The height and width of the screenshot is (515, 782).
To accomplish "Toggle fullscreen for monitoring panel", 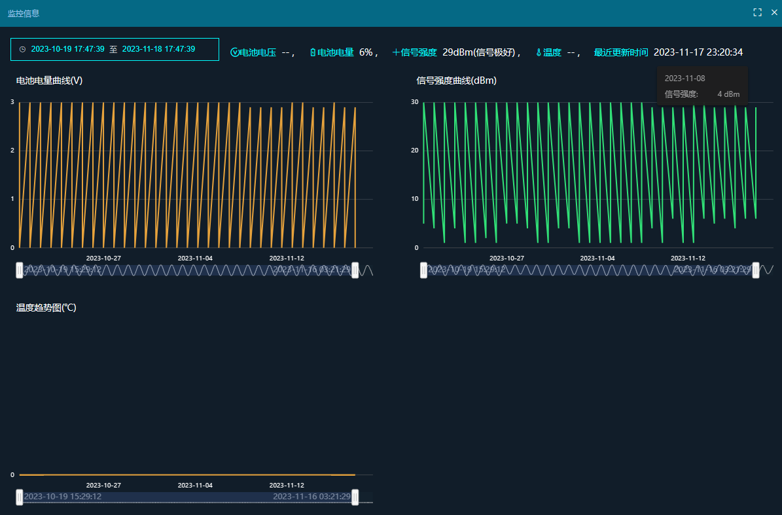I will [757, 12].
